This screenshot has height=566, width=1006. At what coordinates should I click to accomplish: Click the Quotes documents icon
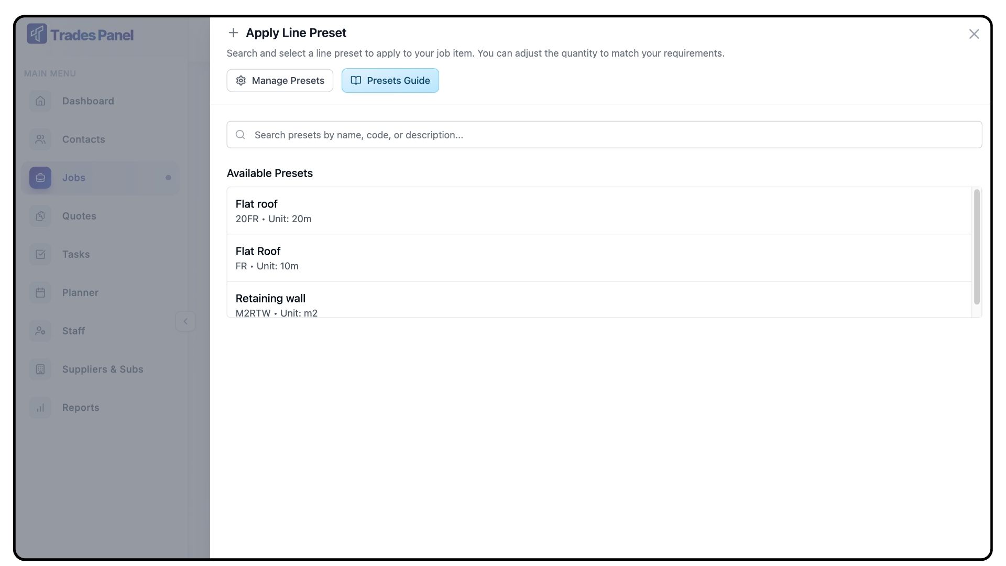coord(40,216)
